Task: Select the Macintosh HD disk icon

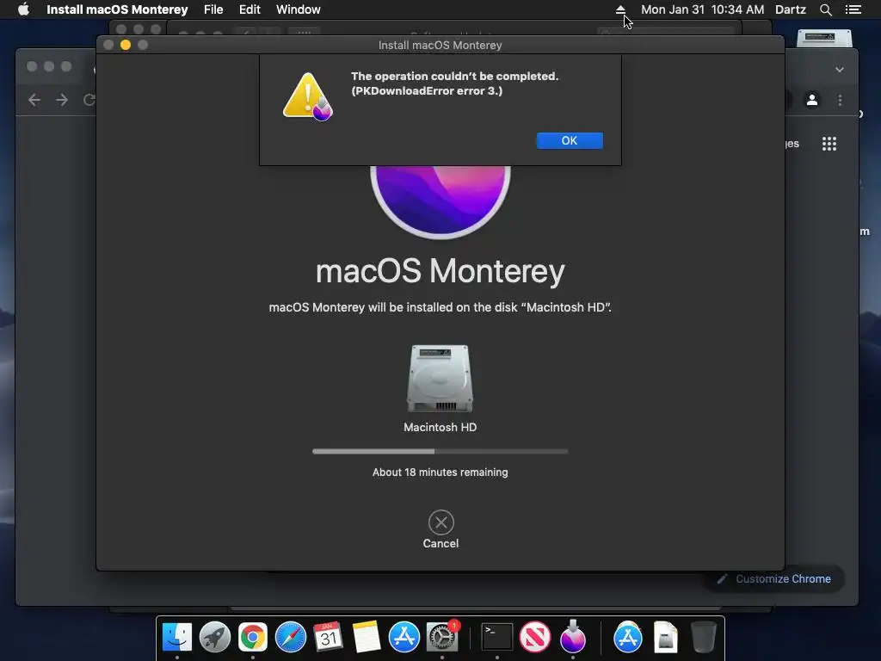Action: (440, 379)
